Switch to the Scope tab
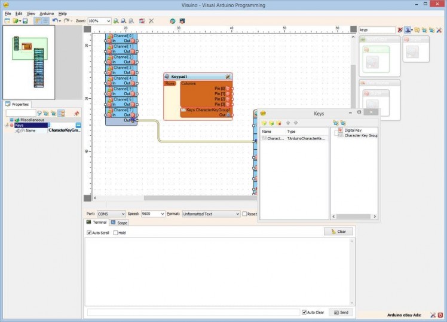Screen dimensions: 447x322 click(119, 223)
